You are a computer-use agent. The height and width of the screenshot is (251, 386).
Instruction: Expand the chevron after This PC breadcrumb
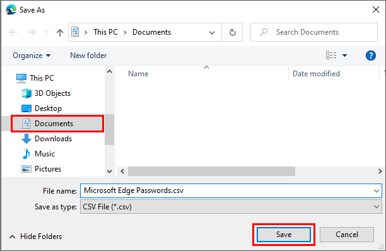pyautogui.click(x=125, y=32)
